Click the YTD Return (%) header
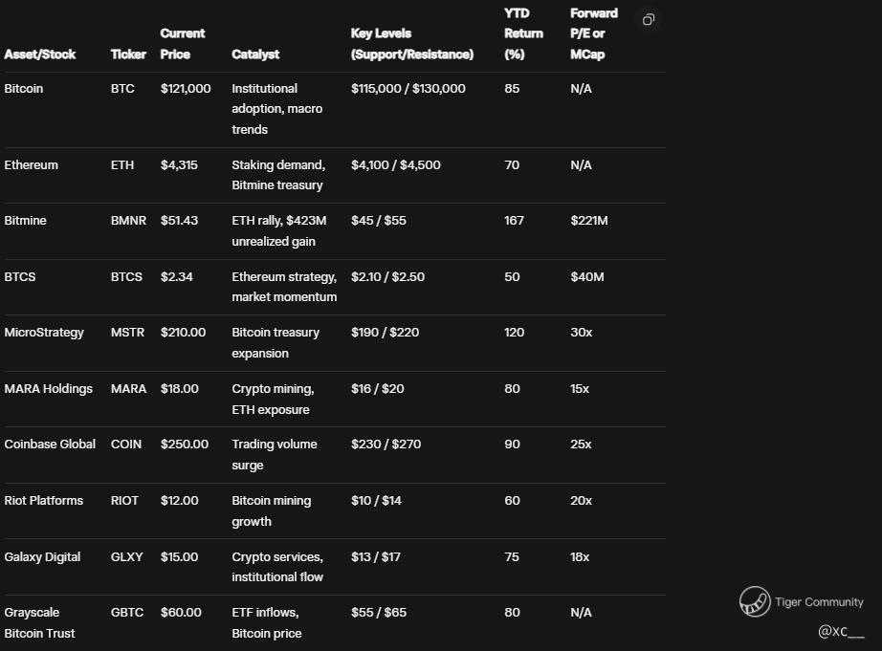882x651 pixels. click(523, 33)
